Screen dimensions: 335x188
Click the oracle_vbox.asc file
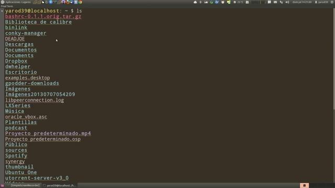click(26, 116)
